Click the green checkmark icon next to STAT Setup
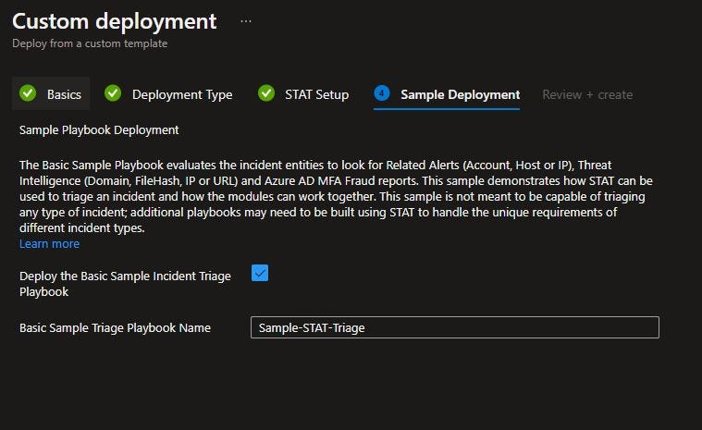702x430 pixels. pyautogui.click(x=266, y=93)
